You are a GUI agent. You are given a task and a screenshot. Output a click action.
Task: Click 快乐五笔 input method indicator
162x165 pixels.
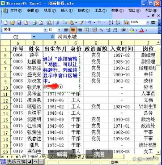click(x=17, y=162)
